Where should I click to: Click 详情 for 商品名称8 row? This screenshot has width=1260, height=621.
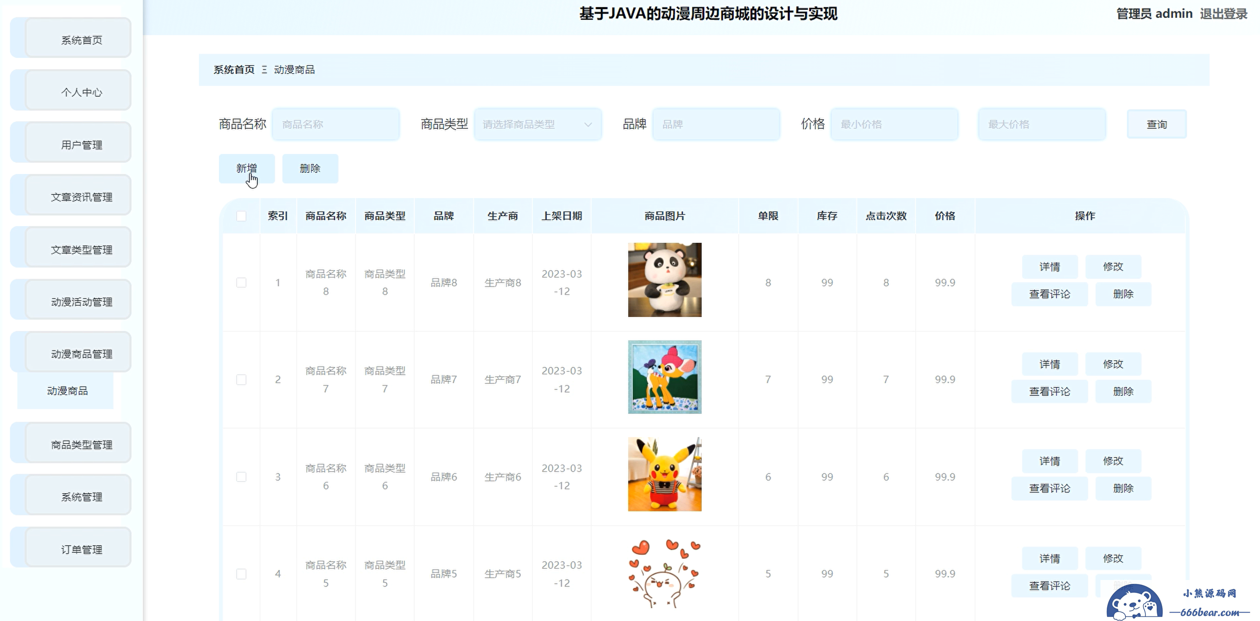click(x=1050, y=267)
